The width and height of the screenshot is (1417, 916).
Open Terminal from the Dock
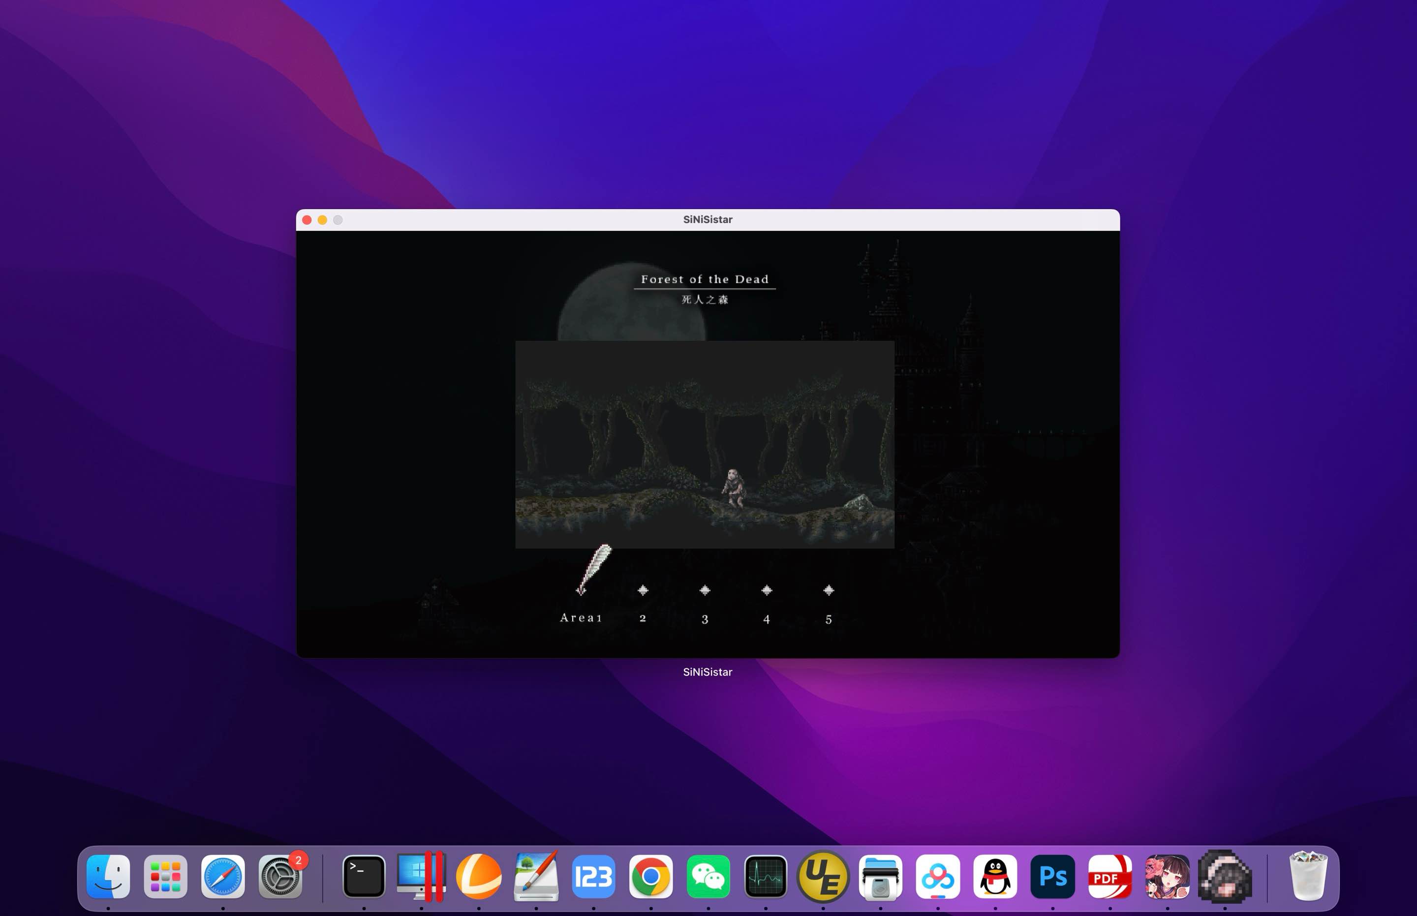pos(364,876)
